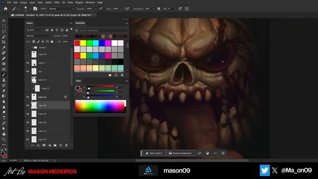Select the Lasso tool
Viewport: 318px width, 179px height.
[x=3, y=31]
